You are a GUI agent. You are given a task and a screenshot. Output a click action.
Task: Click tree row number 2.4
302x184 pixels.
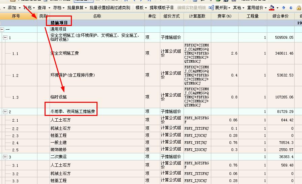pyautogui.click(x=16, y=143)
